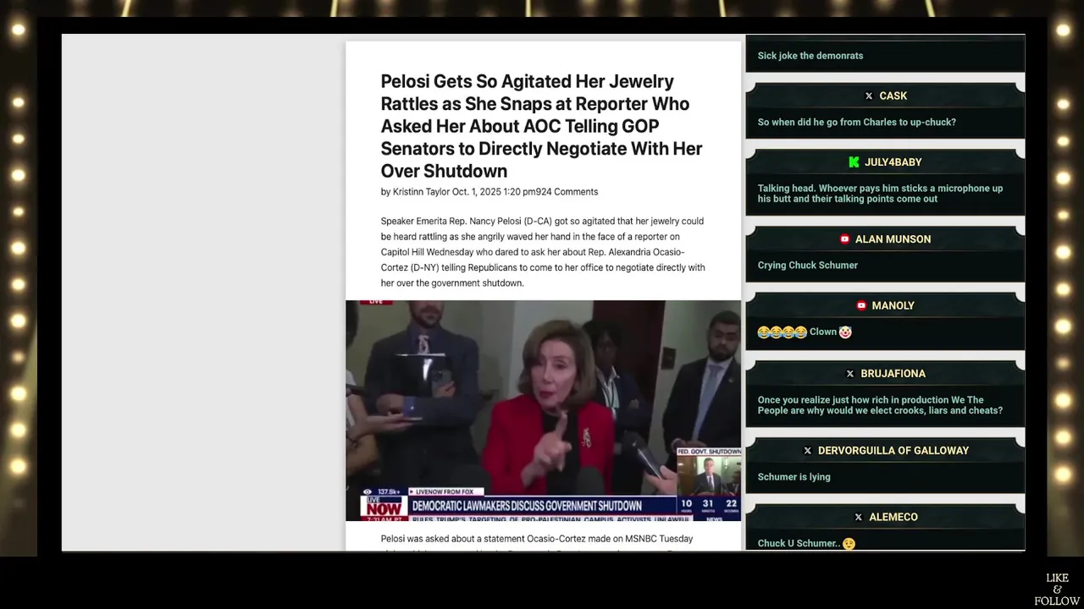Click comment starting 'Once you realize just how rich'
The height and width of the screenshot is (609, 1084).
pyautogui.click(x=880, y=405)
